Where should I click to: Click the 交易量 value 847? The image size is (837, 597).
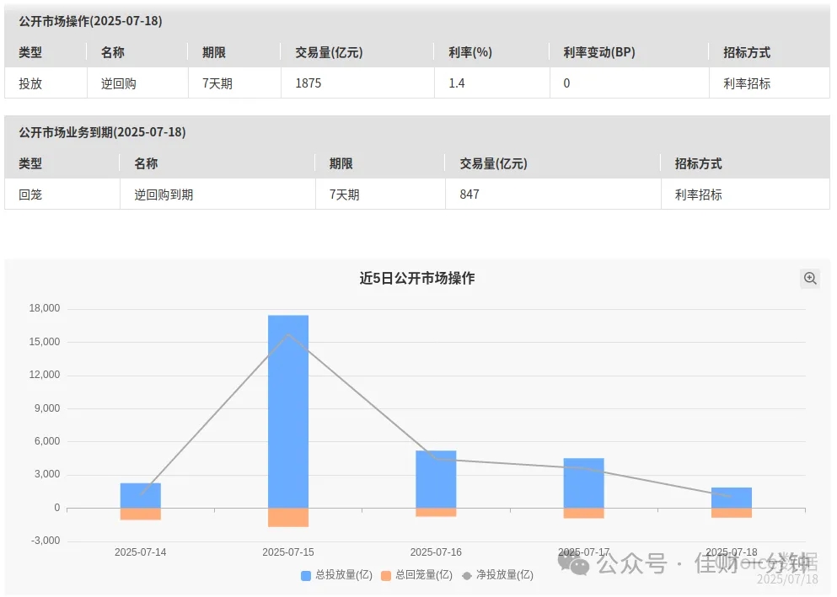pos(469,194)
